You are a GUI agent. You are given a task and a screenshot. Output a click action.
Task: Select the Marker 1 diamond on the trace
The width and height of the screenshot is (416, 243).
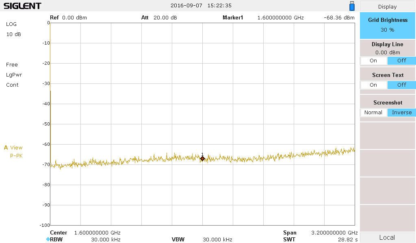(202, 159)
